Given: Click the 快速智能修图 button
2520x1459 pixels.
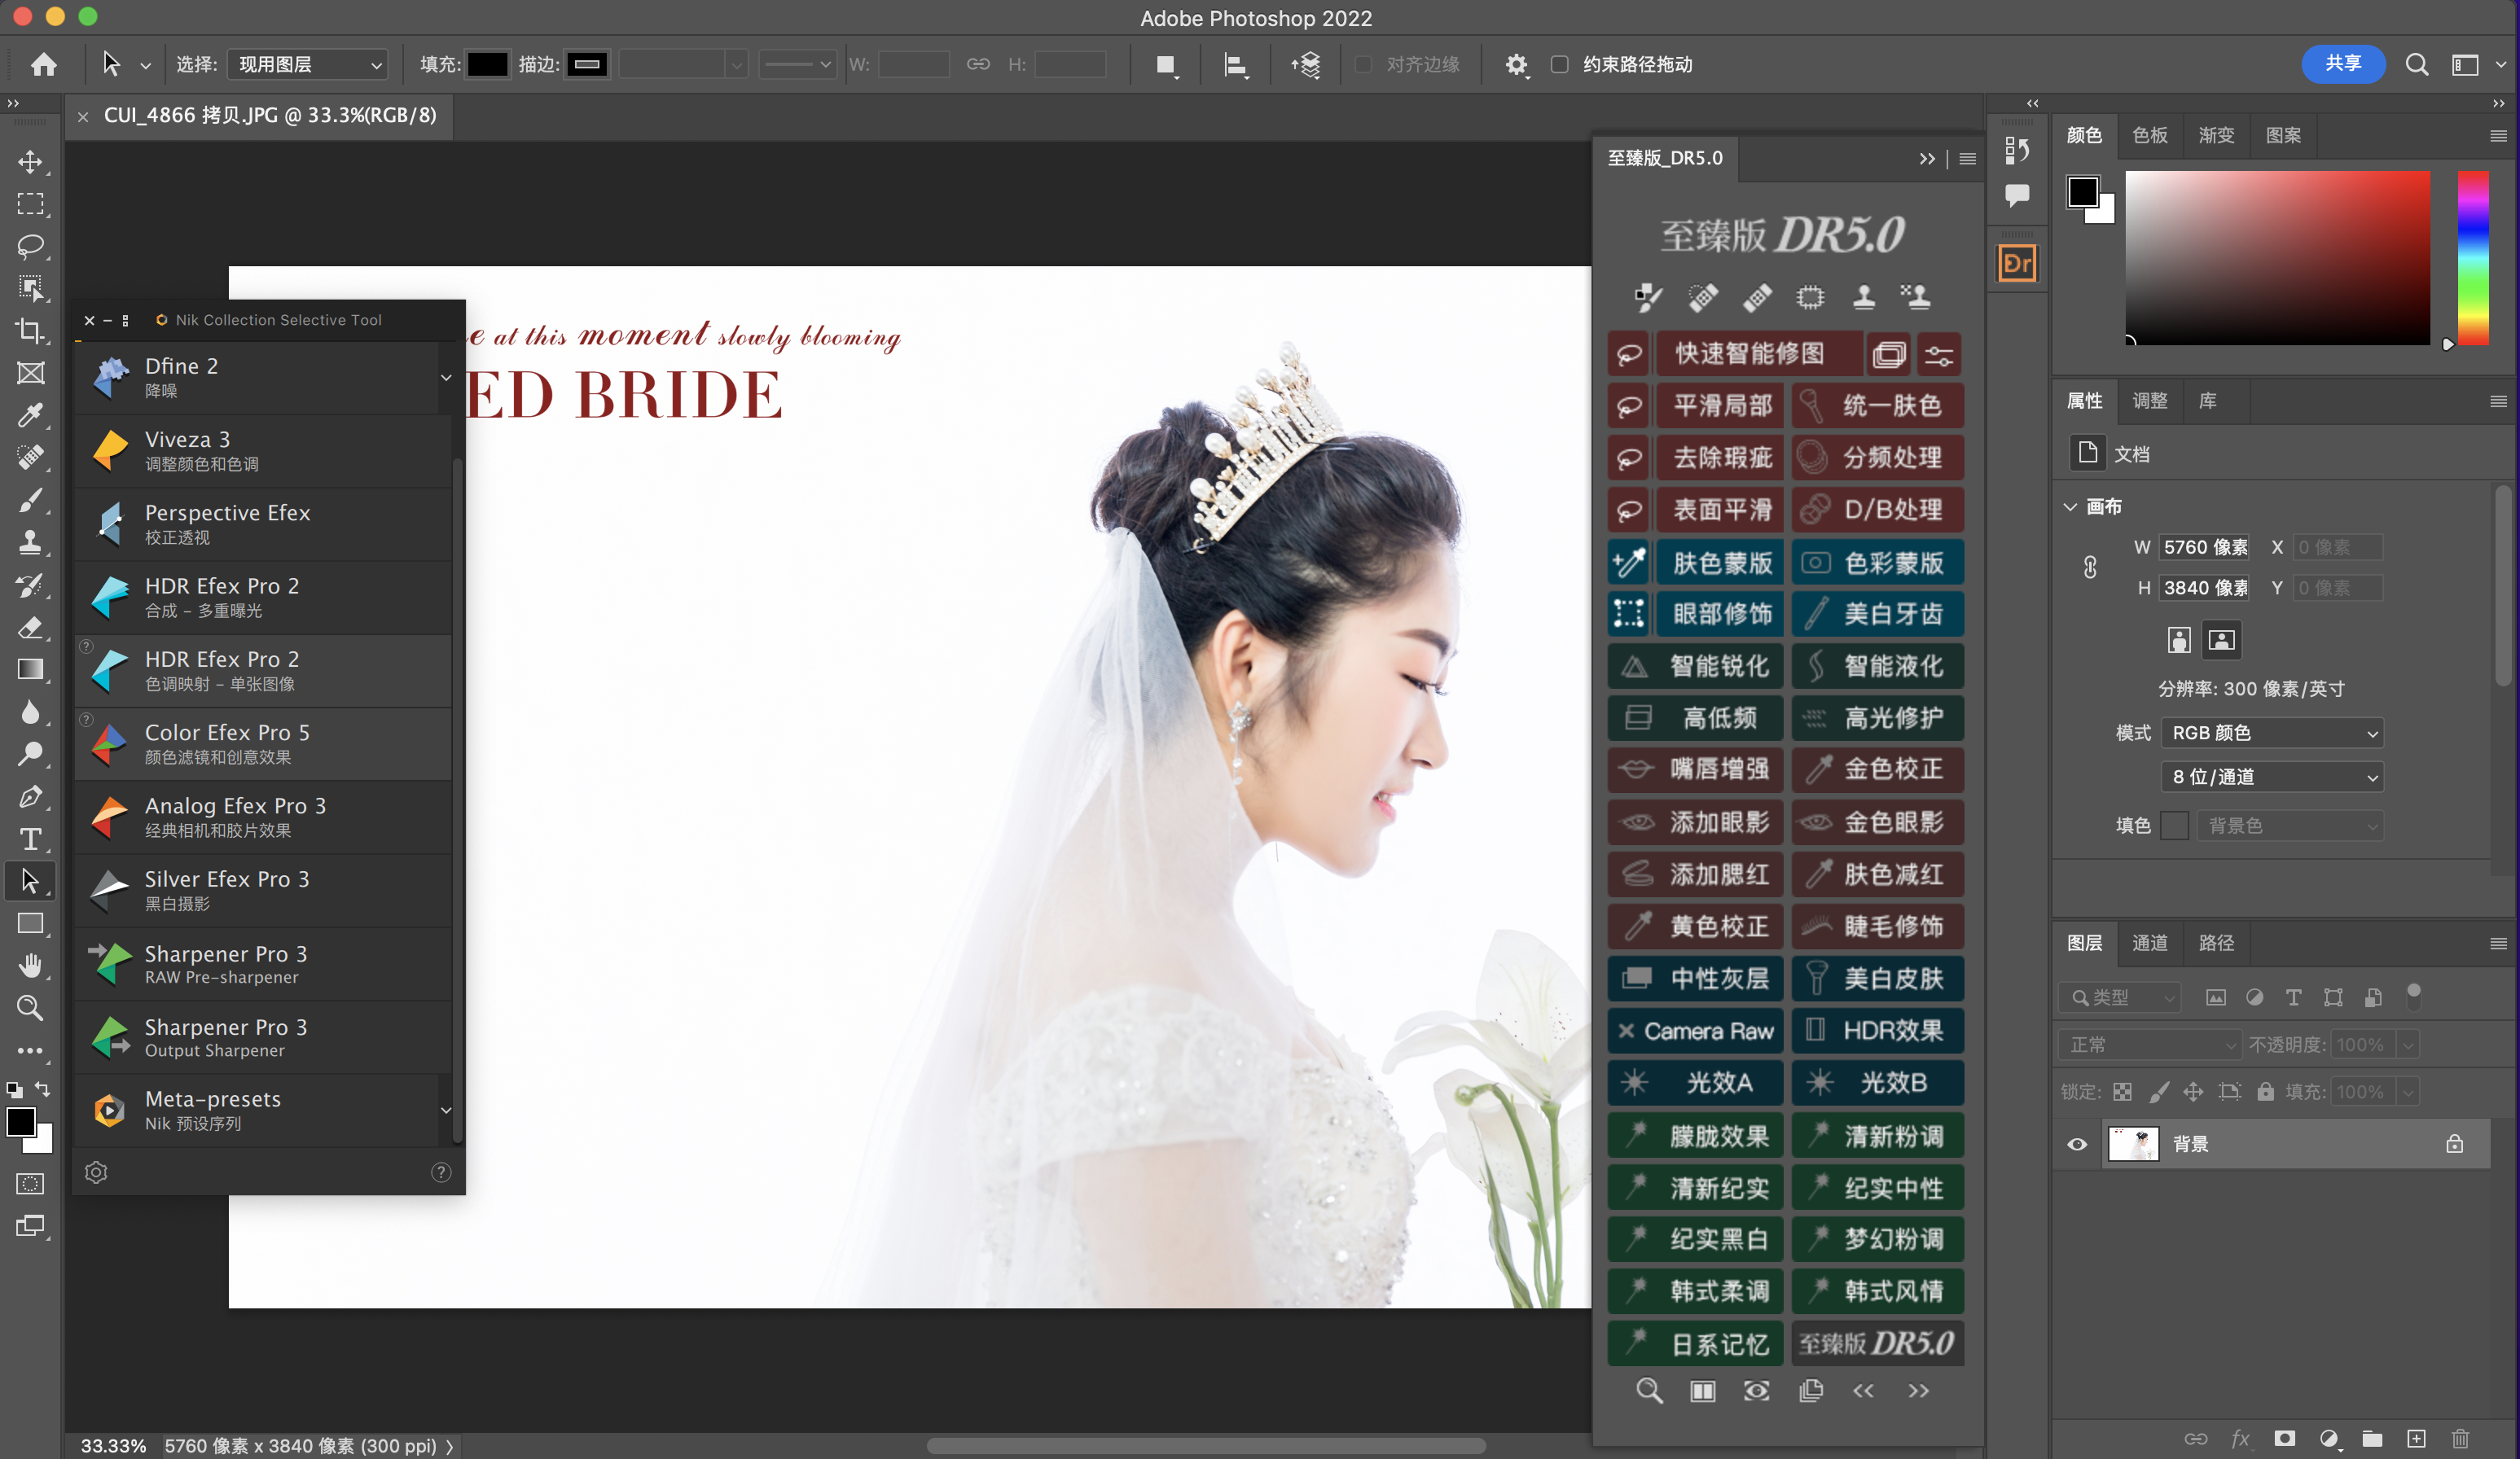Looking at the screenshot, I should click(x=1749, y=353).
